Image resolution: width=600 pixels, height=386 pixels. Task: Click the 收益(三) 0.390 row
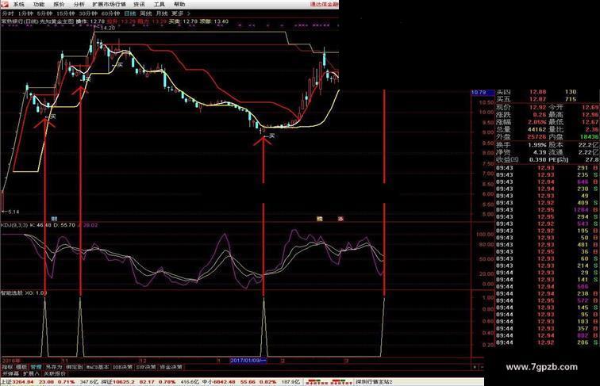521,160
